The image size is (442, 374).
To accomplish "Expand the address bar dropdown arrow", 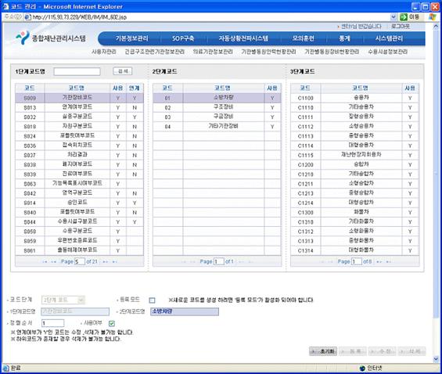I will (393, 17).
